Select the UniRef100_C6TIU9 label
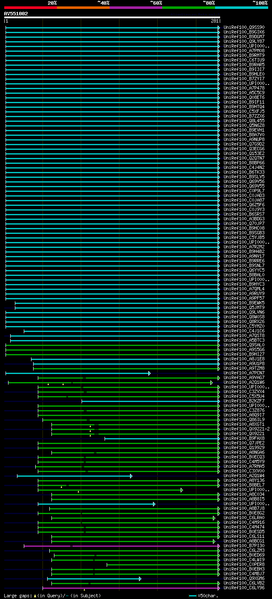The image size is (272, 599). pos(244,60)
